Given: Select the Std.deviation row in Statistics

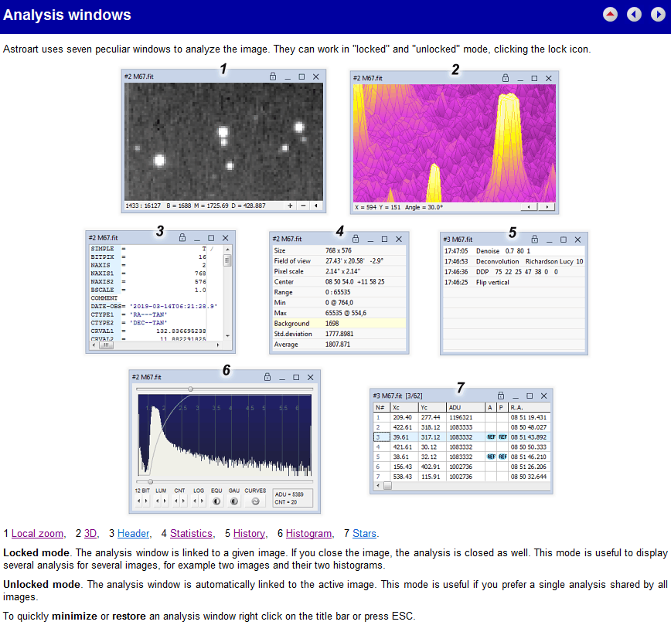Looking at the screenshot, I should point(339,334).
